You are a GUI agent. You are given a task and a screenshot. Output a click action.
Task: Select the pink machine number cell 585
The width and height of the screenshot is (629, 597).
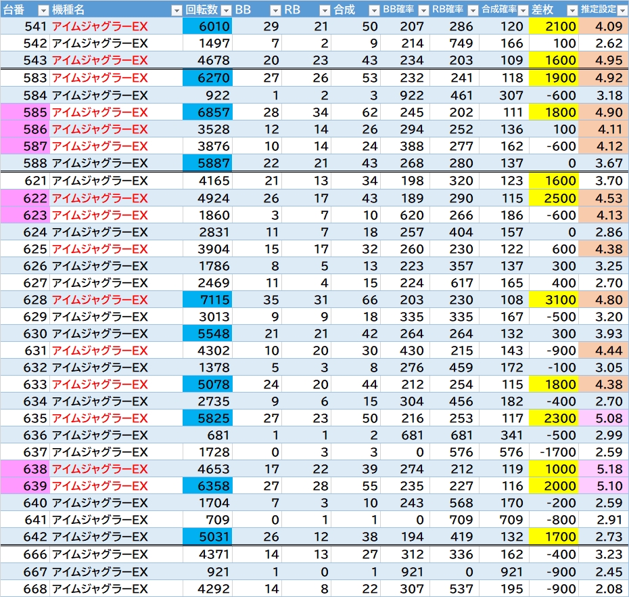coord(25,112)
